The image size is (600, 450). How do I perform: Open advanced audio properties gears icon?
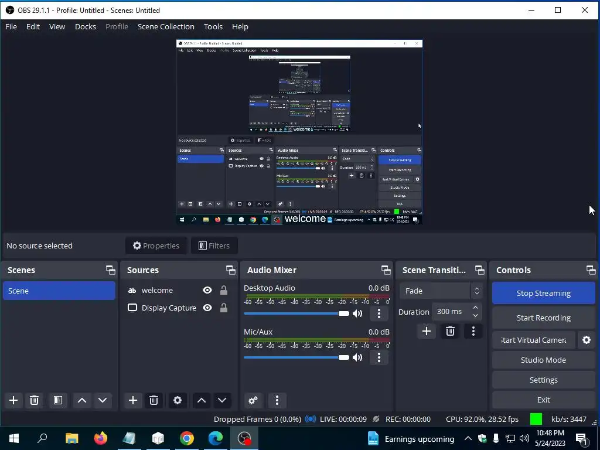point(253,400)
